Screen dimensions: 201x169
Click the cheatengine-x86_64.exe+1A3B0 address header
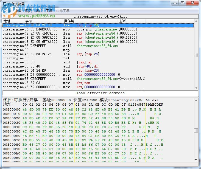[x=101, y=16]
